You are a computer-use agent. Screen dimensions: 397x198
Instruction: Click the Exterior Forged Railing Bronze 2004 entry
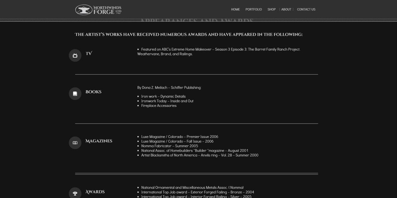pos(198,192)
